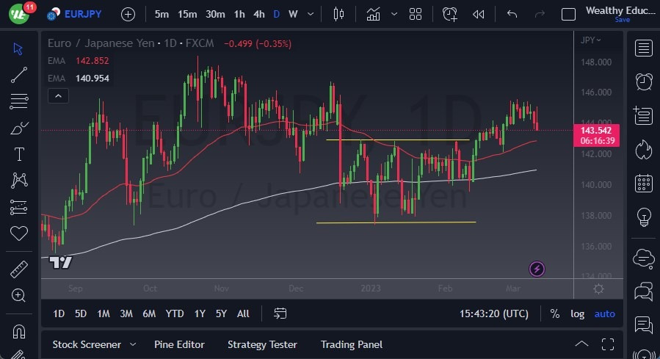Set the chart range to YTD
The image size is (660, 359).
coord(175,313)
